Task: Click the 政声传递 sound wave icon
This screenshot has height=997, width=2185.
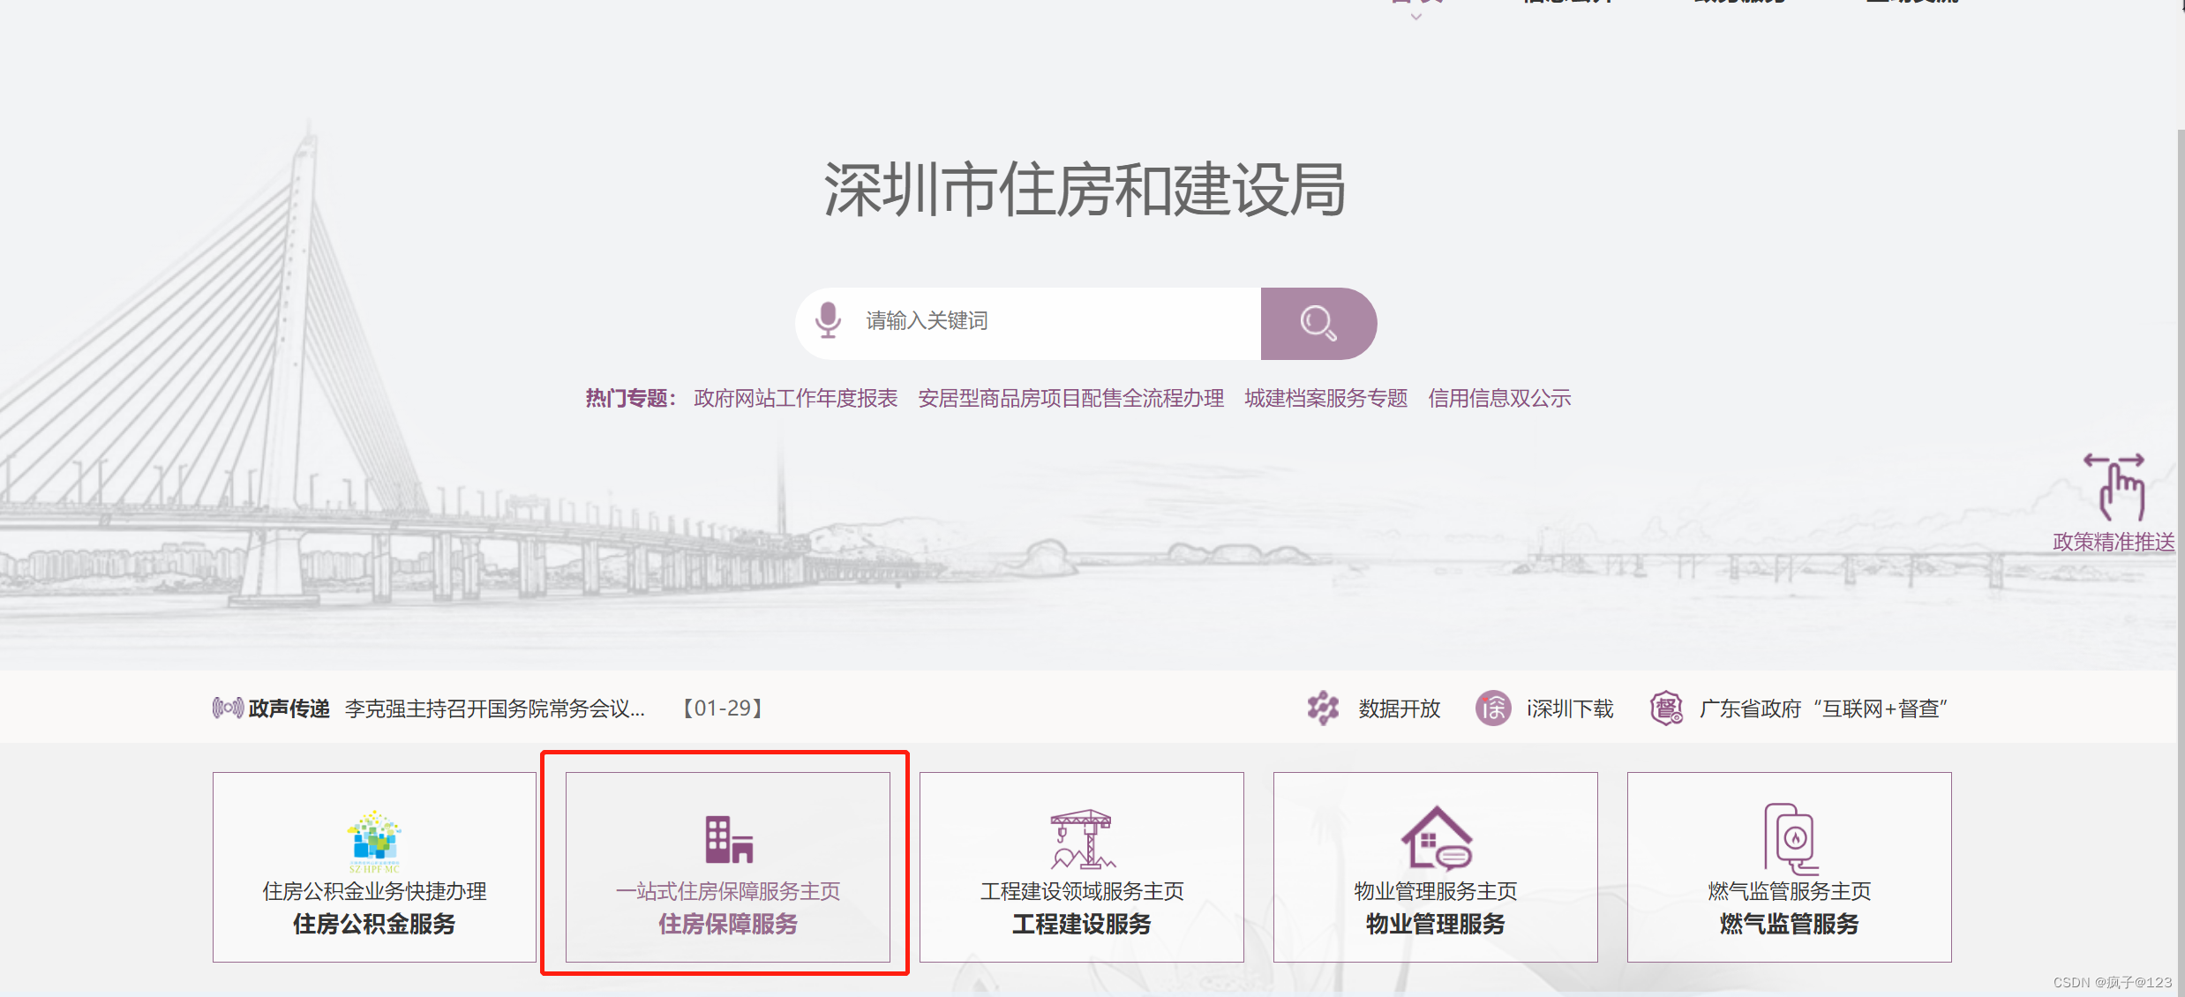Action: pyautogui.click(x=228, y=708)
